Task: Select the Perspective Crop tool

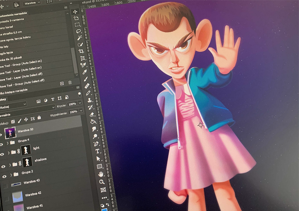Action: click(83, 58)
